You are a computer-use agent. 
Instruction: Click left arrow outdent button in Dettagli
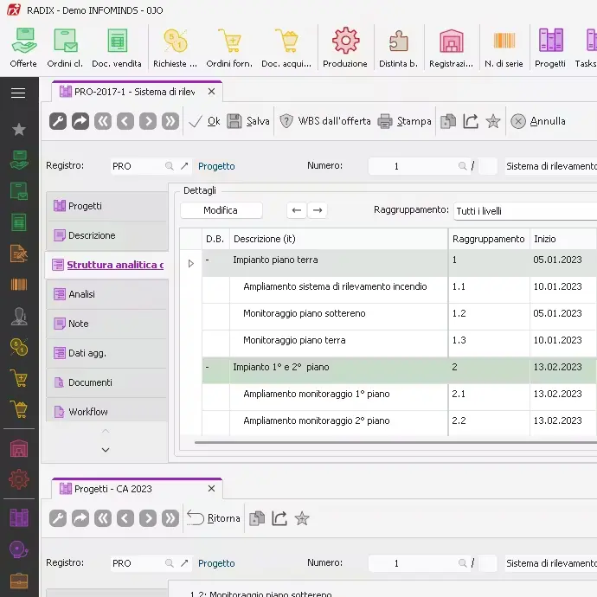point(297,210)
